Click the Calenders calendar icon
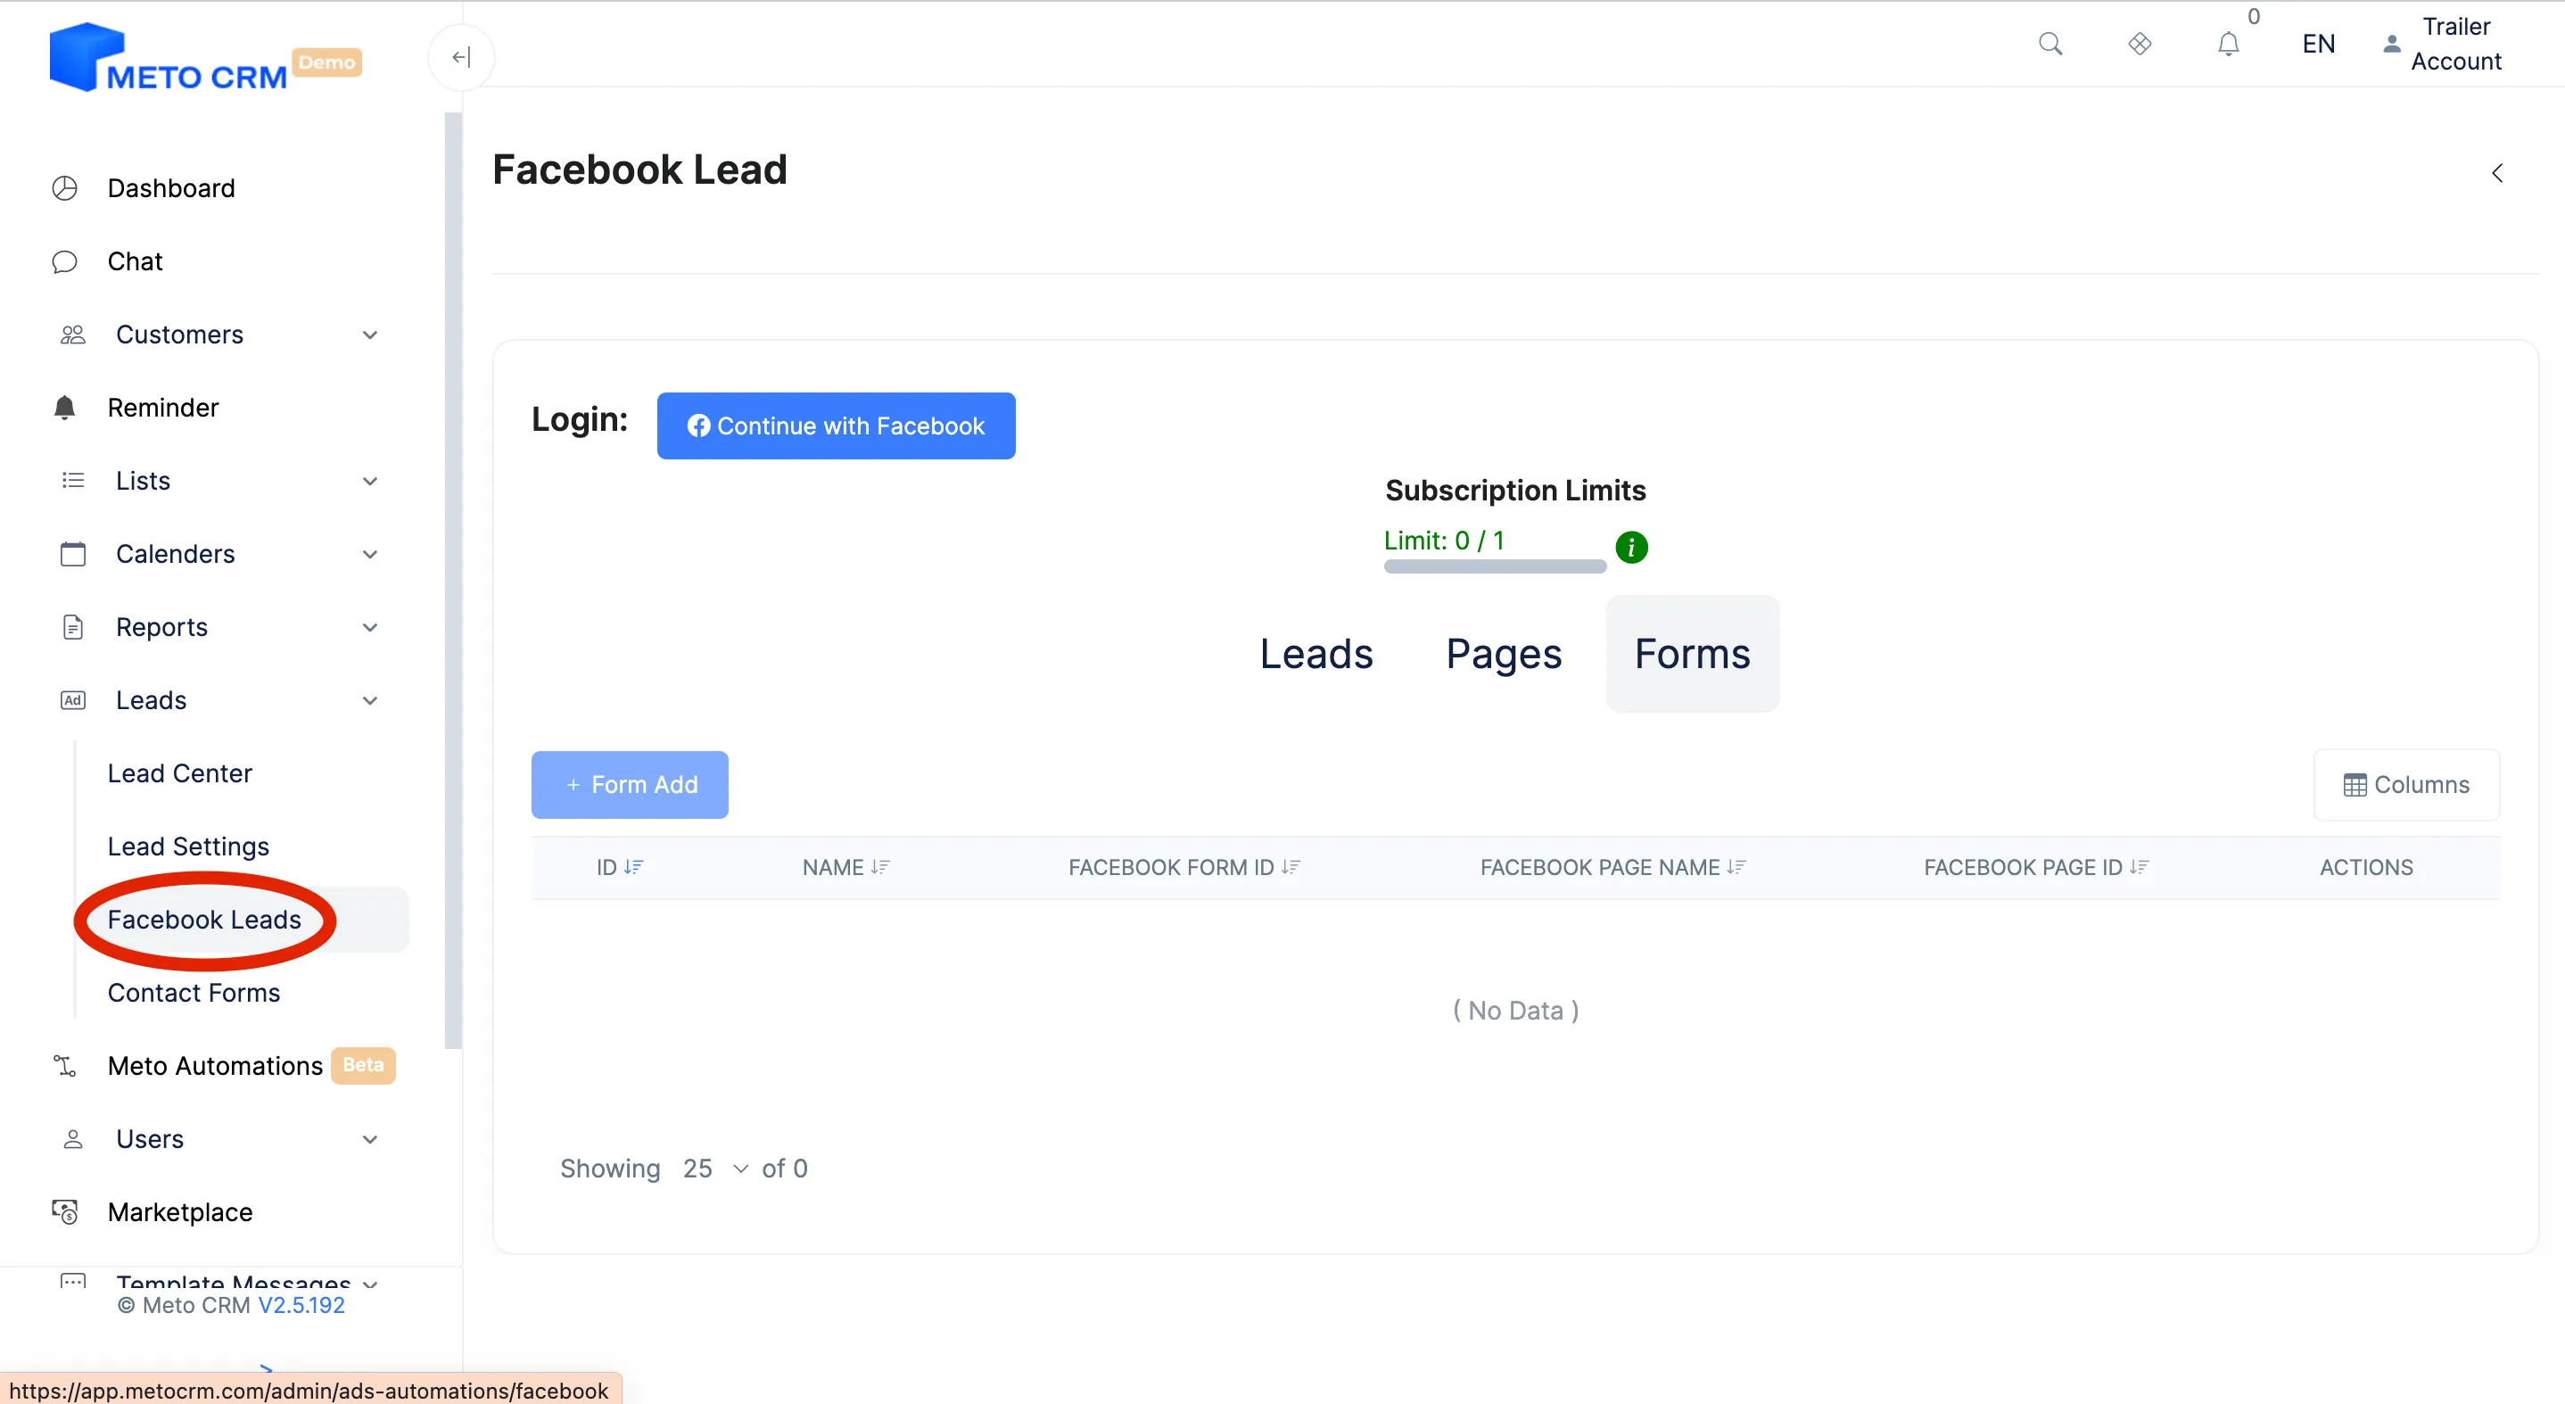The width and height of the screenshot is (2565, 1404). 73,554
